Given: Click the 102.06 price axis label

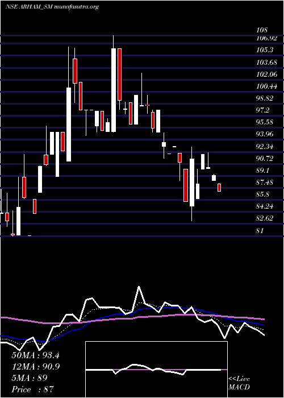Looking at the screenshot, I should click(266, 74).
